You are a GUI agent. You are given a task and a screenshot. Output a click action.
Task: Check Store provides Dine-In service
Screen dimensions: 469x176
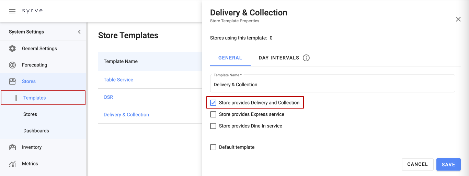213,126
